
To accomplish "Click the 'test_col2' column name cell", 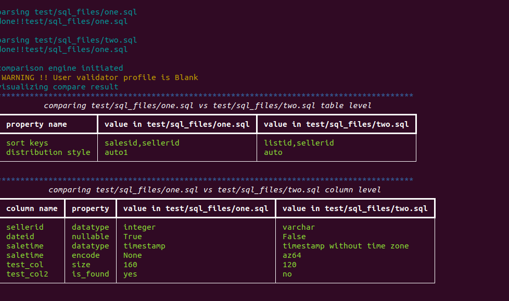I will point(27,274).
